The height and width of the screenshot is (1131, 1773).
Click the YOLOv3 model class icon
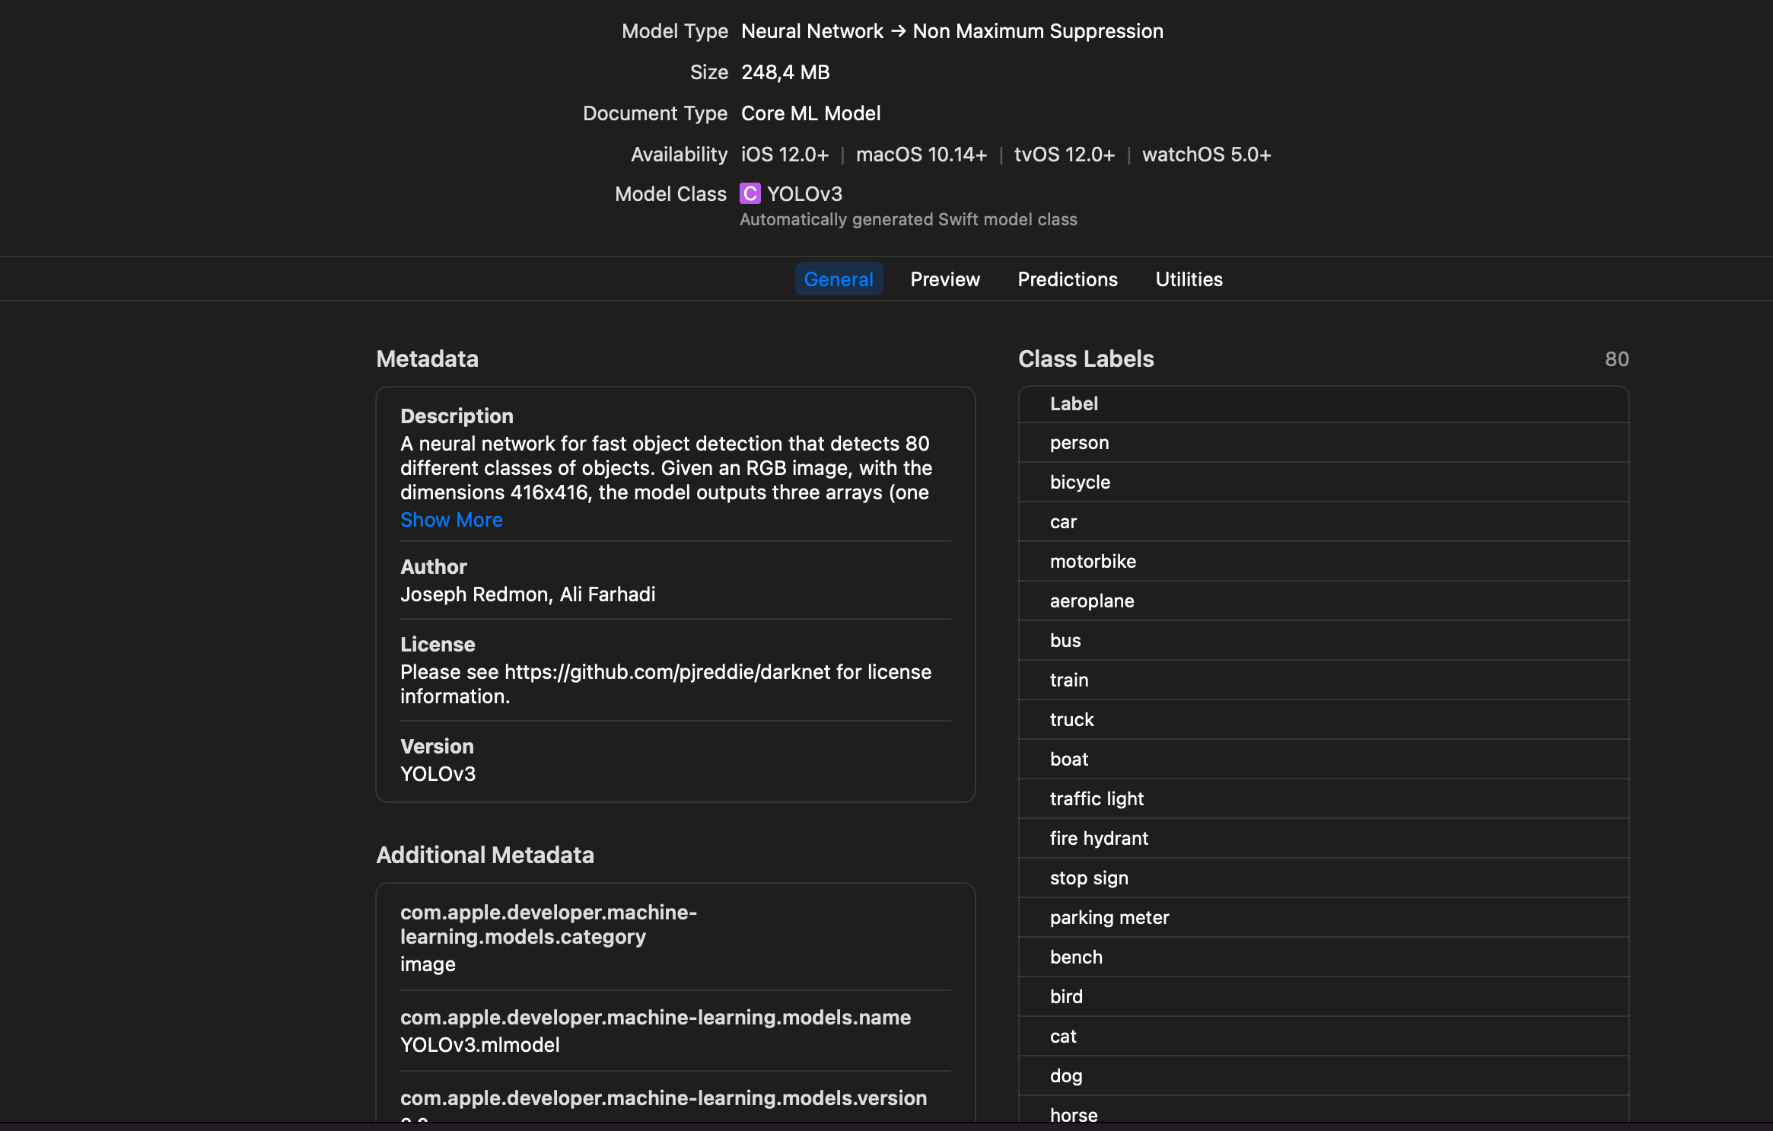pyautogui.click(x=750, y=193)
